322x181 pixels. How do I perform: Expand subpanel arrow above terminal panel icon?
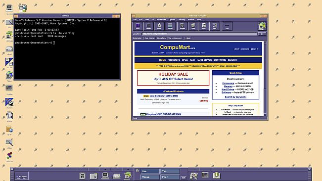105,169
